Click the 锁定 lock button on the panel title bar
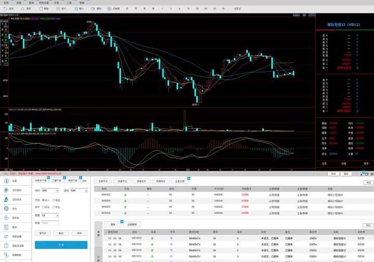The image size is (374, 262). tap(333, 174)
